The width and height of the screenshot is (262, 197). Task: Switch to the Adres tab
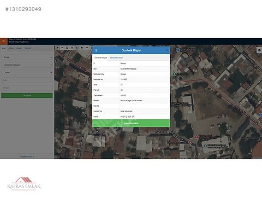point(11,48)
